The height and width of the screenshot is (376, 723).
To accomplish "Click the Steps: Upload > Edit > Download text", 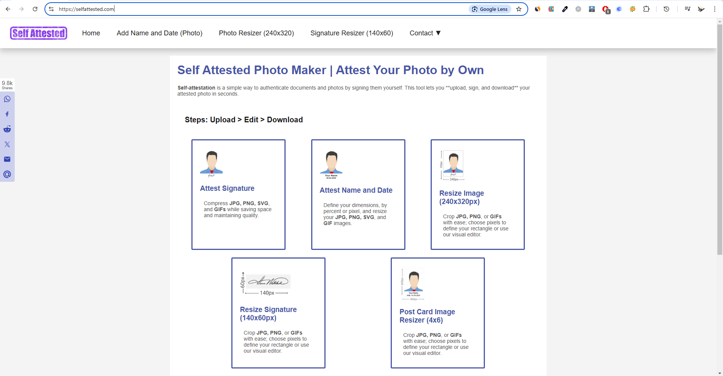I will click(x=244, y=120).
